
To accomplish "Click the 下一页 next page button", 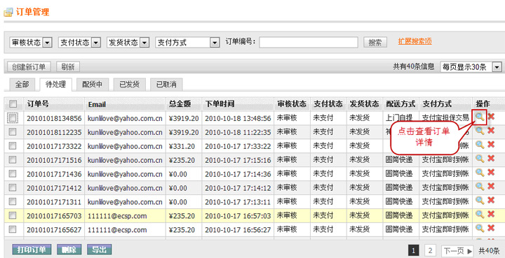I will pyautogui.click(x=457, y=250).
